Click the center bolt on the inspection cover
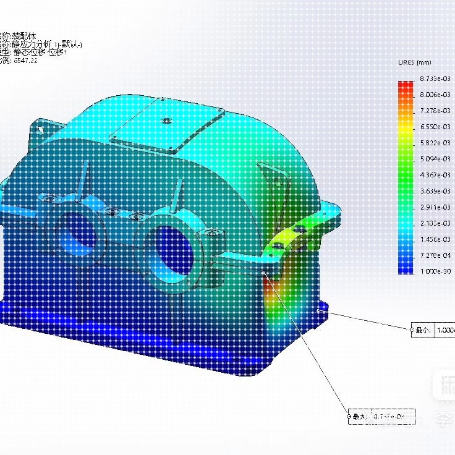This screenshot has width=455, height=455. tap(166, 120)
